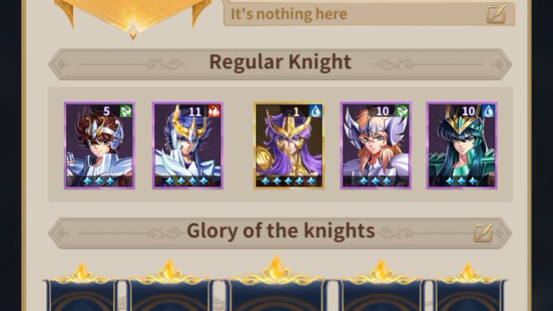Edit the "It's nothing here" signature with the pencil icon
This screenshot has width=553, height=311.
click(496, 14)
